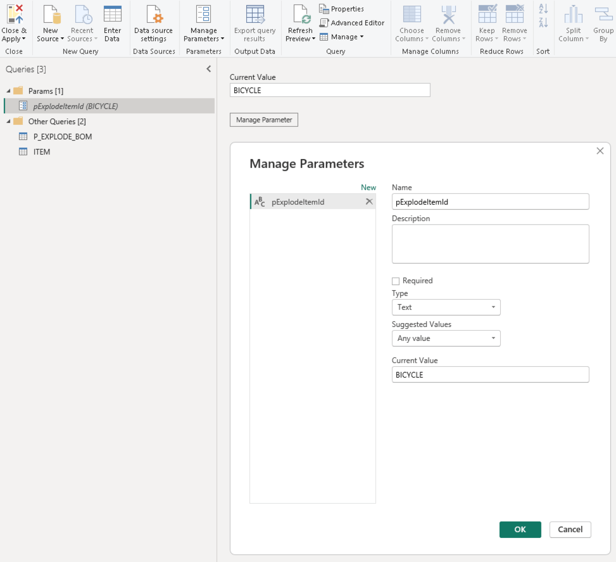Screen dimensions: 616x562
Task: Collapse the Queries pane with the chevron
Action: pyautogui.click(x=209, y=69)
